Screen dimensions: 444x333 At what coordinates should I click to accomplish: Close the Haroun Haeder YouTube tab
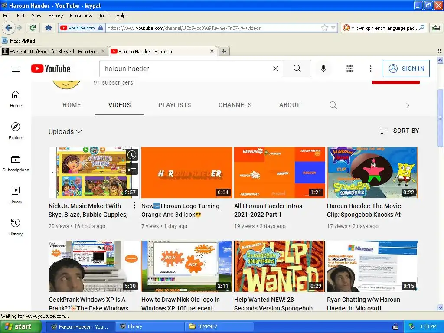click(x=212, y=51)
